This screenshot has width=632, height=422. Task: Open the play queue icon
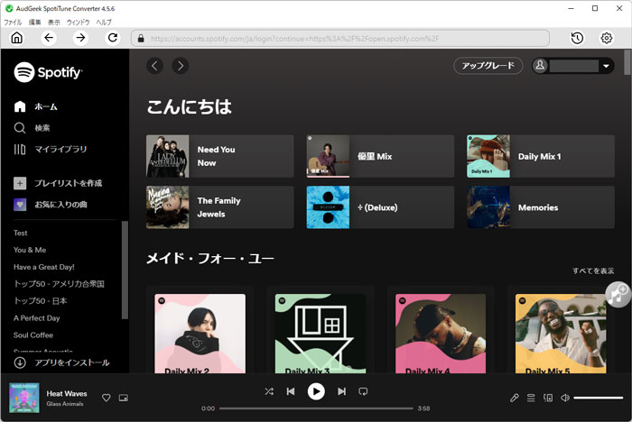[x=531, y=398]
